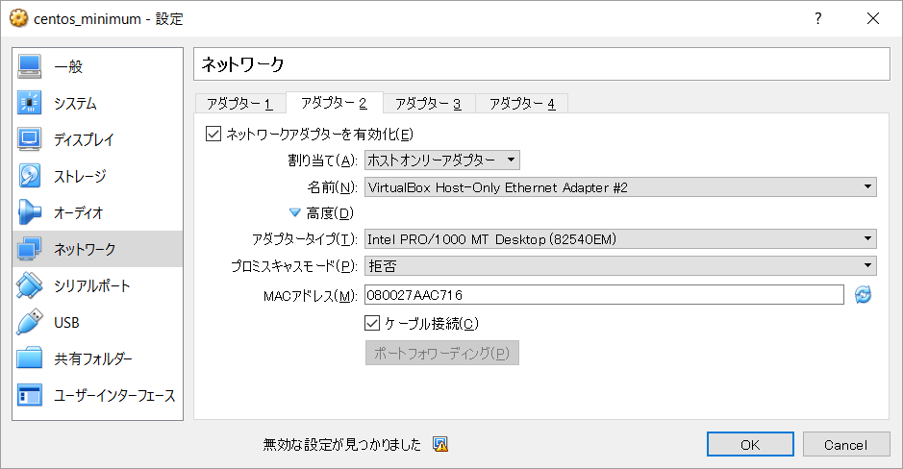Open the 名前 adapter name dropdown

620,187
